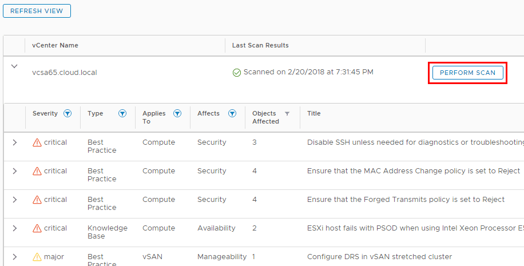Click the vCenter Name column header

[x=55, y=45]
